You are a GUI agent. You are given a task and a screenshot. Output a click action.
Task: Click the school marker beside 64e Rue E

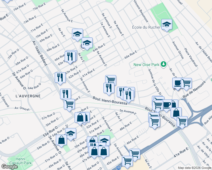point(87,44)
